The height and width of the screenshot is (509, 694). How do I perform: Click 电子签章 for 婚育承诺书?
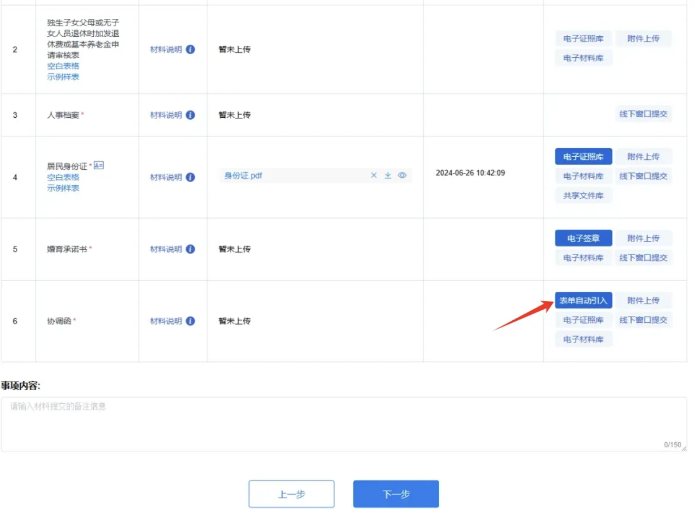point(583,238)
